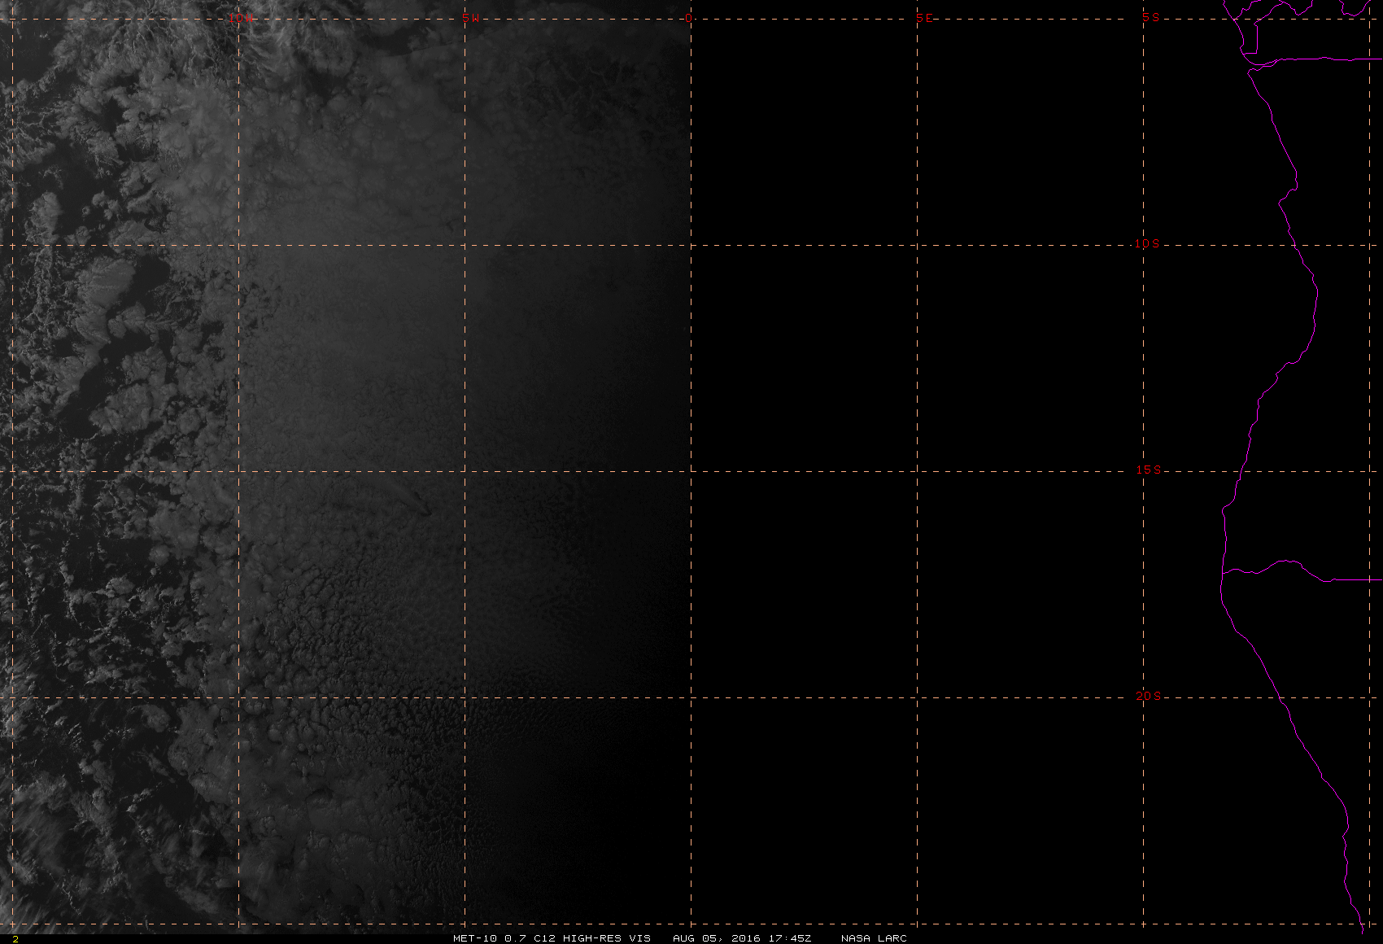Click the 5S latitude label
The image size is (1383, 944).
tap(1150, 17)
